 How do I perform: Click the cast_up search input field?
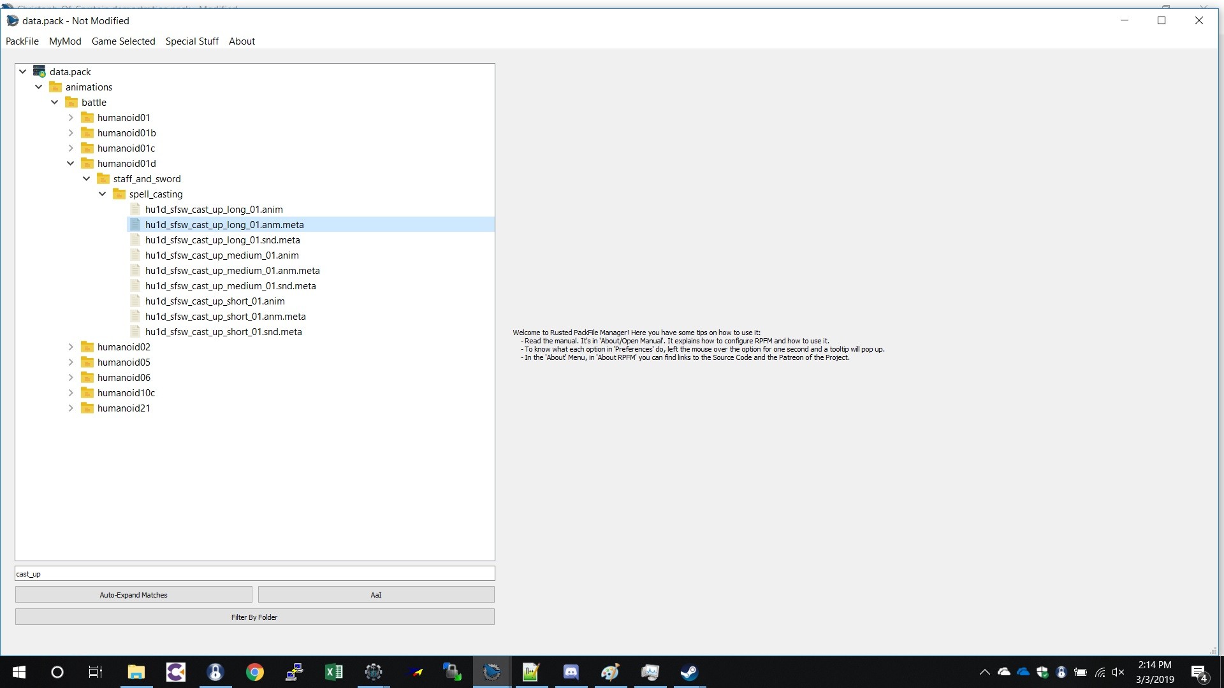pyautogui.click(x=254, y=574)
